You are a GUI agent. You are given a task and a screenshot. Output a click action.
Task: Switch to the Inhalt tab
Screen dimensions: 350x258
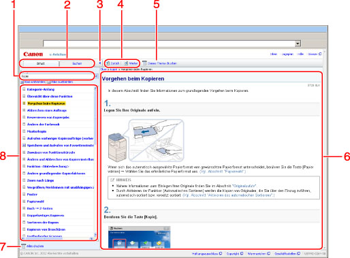click(41, 63)
